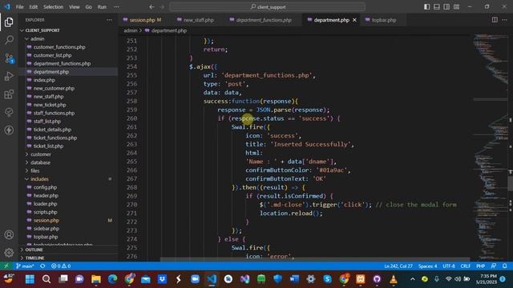Open the overflow menu ellipsis in menu bar

[116, 7]
